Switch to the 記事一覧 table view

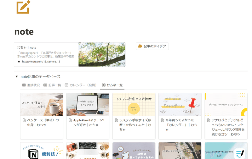pyautogui.click(x=52, y=85)
